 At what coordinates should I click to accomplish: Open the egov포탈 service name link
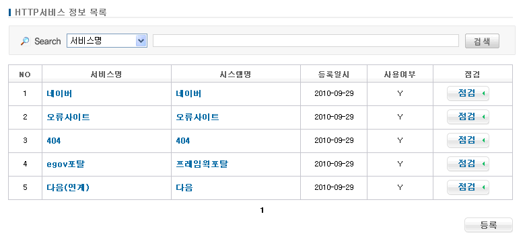(65, 164)
